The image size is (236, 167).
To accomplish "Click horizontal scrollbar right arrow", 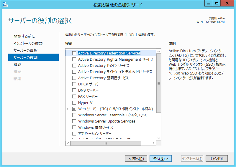I will click(153, 143).
